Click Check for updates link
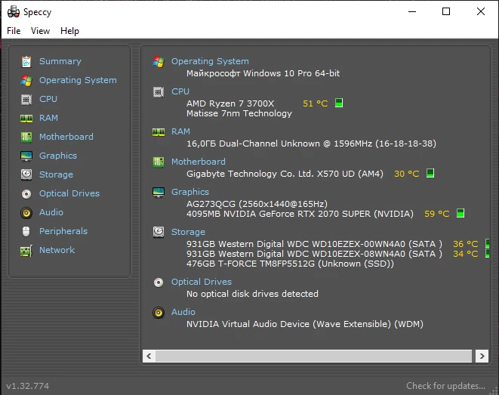499x395 pixels. point(445,386)
